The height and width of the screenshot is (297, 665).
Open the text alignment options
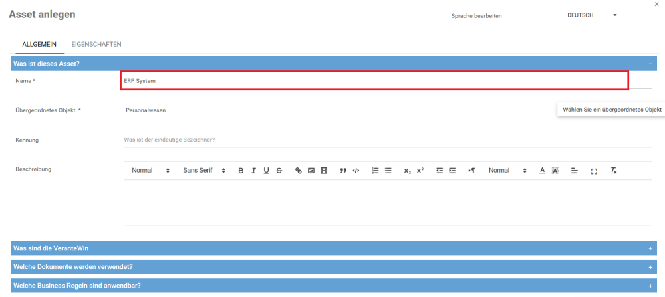click(575, 171)
